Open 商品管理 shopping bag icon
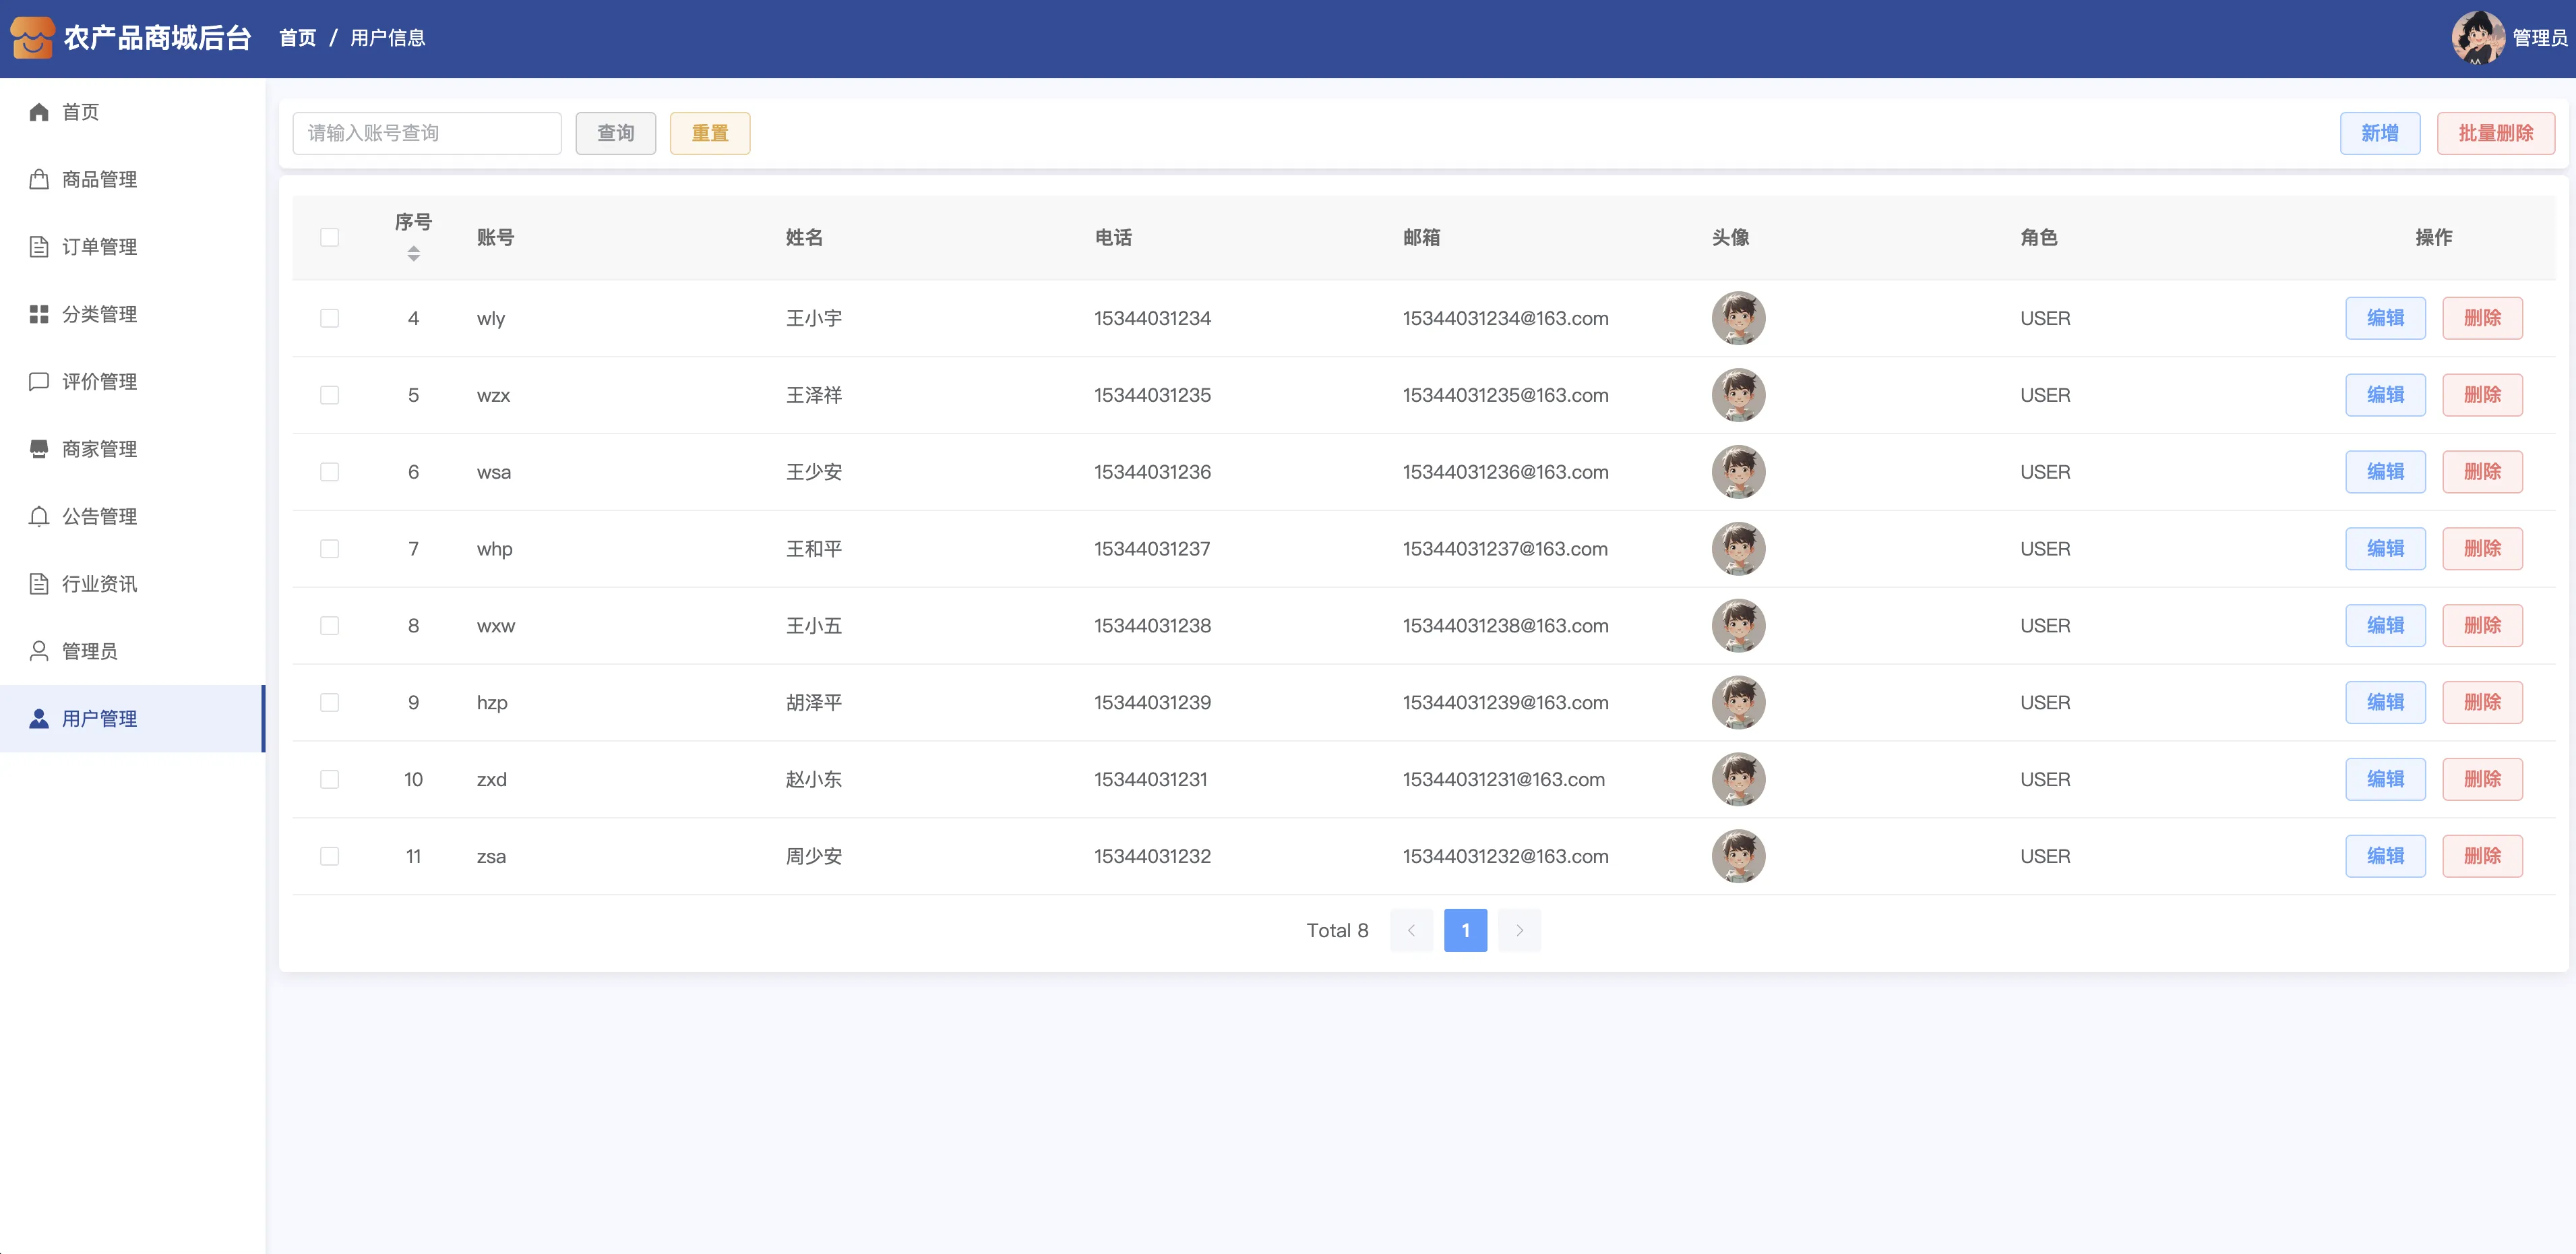 (x=39, y=179)
